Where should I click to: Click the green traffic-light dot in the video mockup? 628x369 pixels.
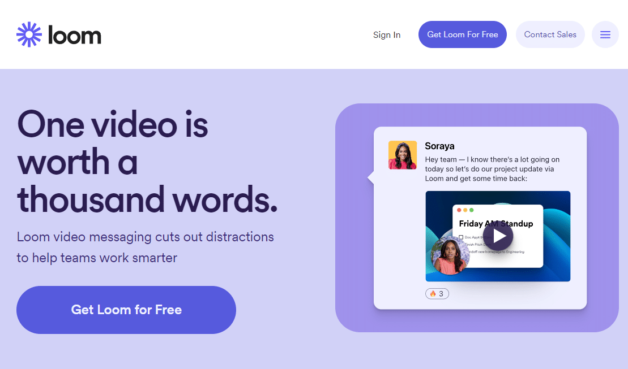(x=471, y=210)
